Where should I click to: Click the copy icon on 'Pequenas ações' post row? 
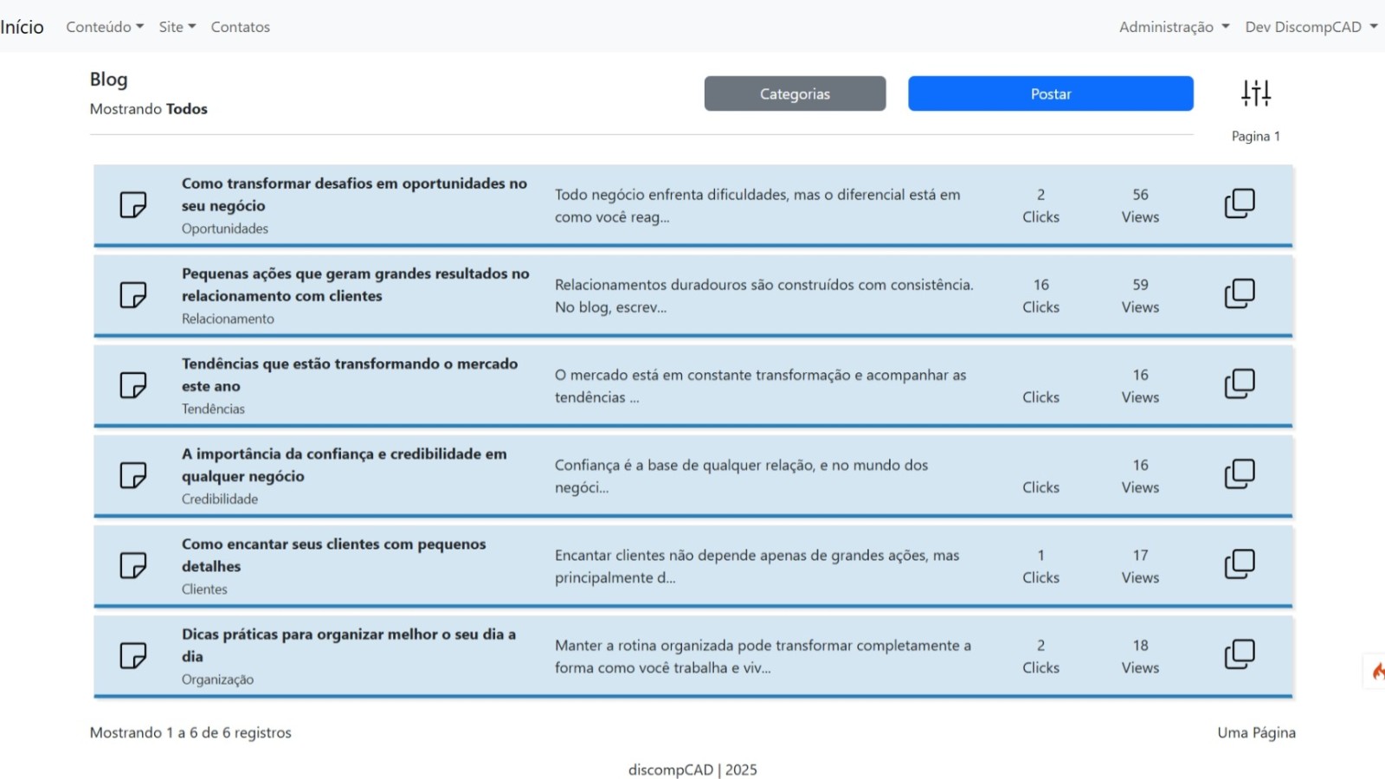coord(1239,294)
